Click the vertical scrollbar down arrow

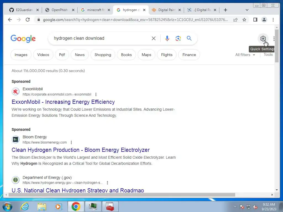[277, 190]
